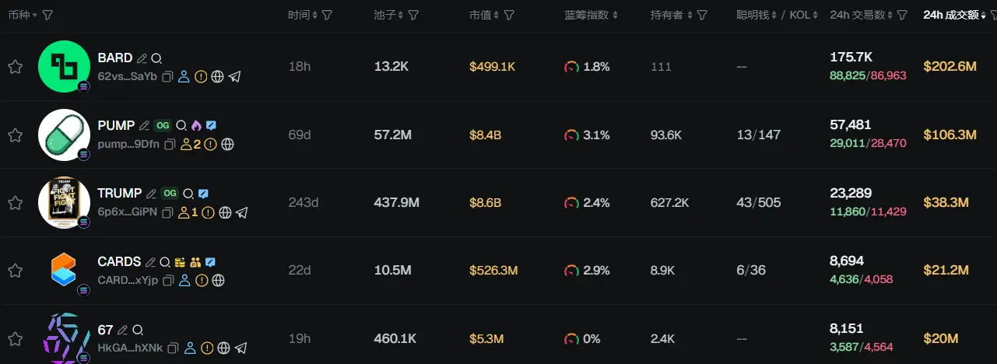Viewport: 997px width, 364px height.
Task: Star the BARD token as favorite
Action: (15, 67)
